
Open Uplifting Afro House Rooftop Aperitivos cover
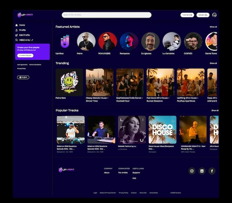tap(191, 82)
